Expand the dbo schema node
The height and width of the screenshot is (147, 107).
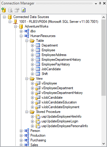coord(21,31)
